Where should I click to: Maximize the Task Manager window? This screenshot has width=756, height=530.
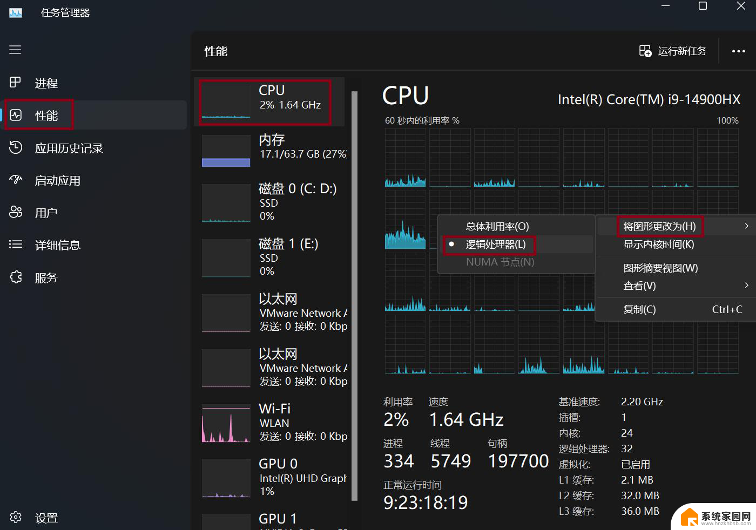tap(703, 6)
